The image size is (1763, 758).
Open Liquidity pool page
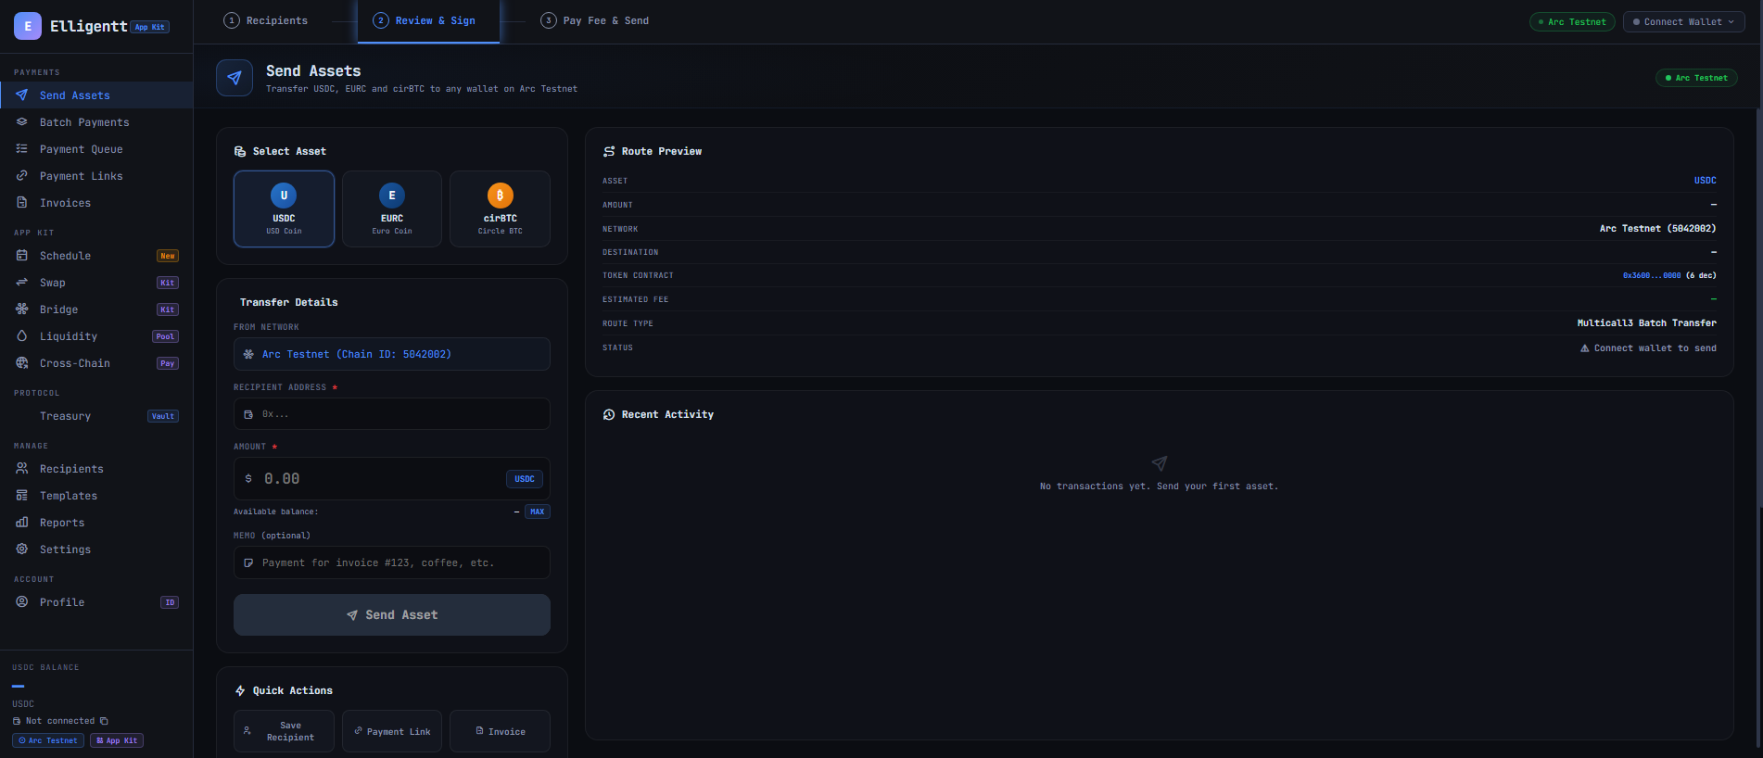pos(96,336)
